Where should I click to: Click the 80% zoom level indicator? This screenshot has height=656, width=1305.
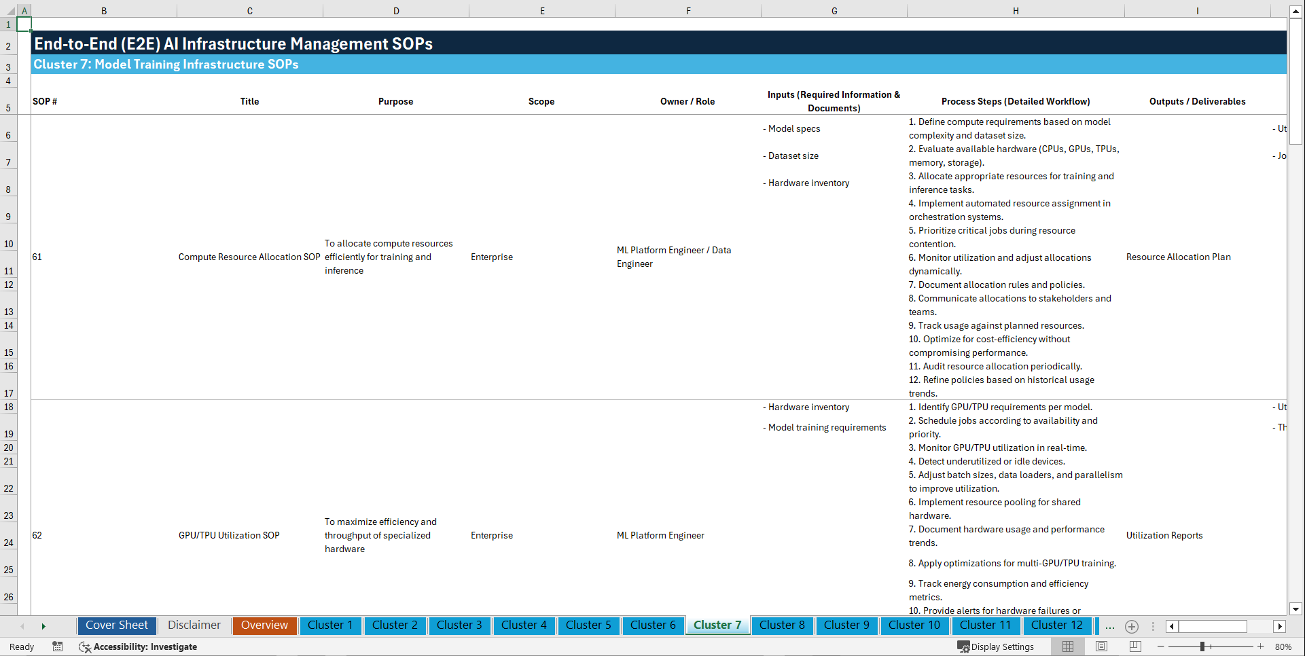pyautogui.click(x=1283, y=646)
